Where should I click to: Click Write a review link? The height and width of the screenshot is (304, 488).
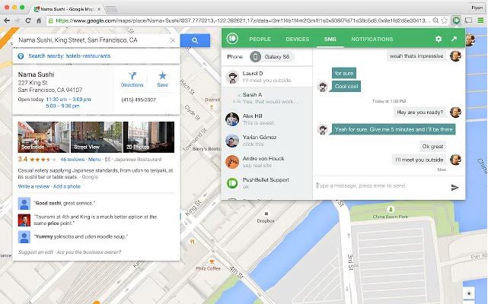point(33,186)
